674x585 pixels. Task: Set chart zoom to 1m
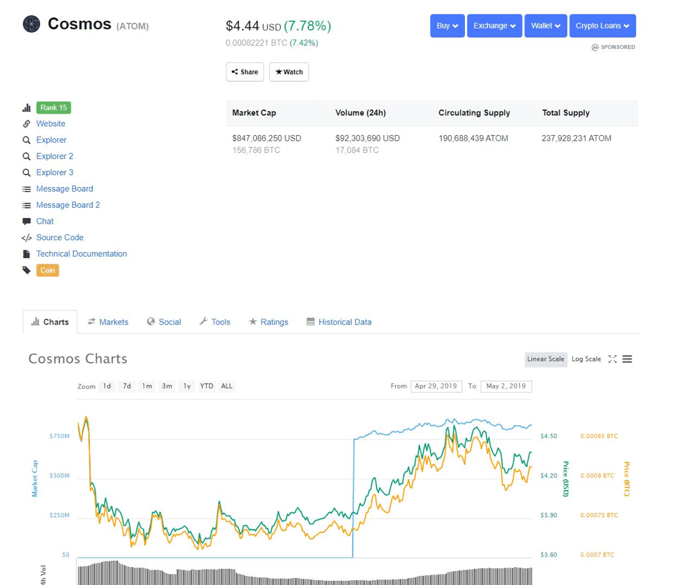147,386
